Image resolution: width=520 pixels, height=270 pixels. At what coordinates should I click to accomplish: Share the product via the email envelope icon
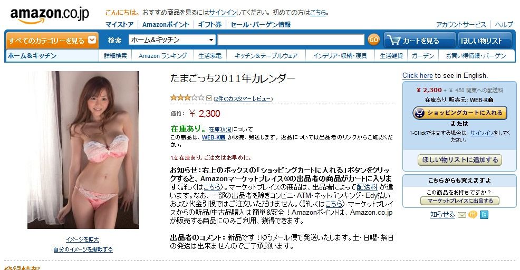click(461, 215)
